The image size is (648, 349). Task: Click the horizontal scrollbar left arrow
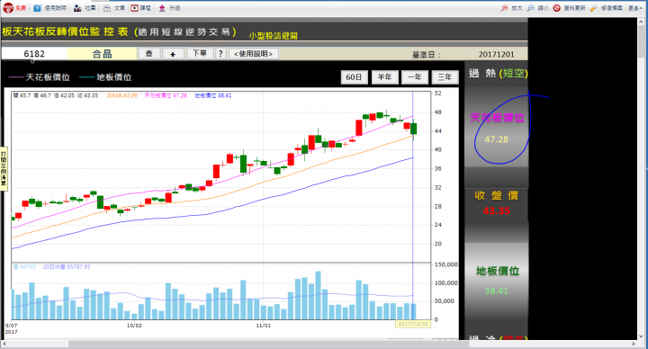pyautogui.click(x=4, y=344)
